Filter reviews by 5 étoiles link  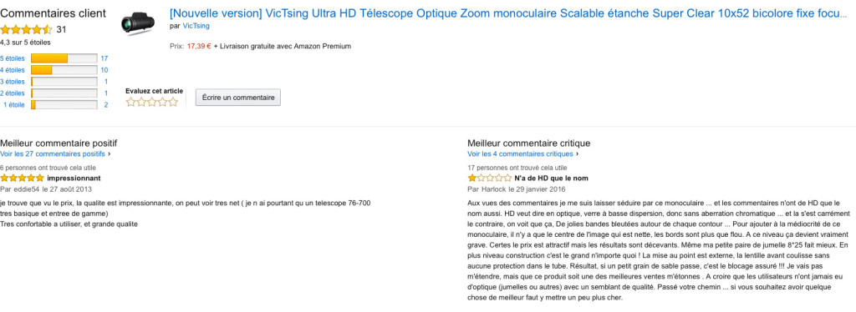pyautogui.click(x=13, y=58)
